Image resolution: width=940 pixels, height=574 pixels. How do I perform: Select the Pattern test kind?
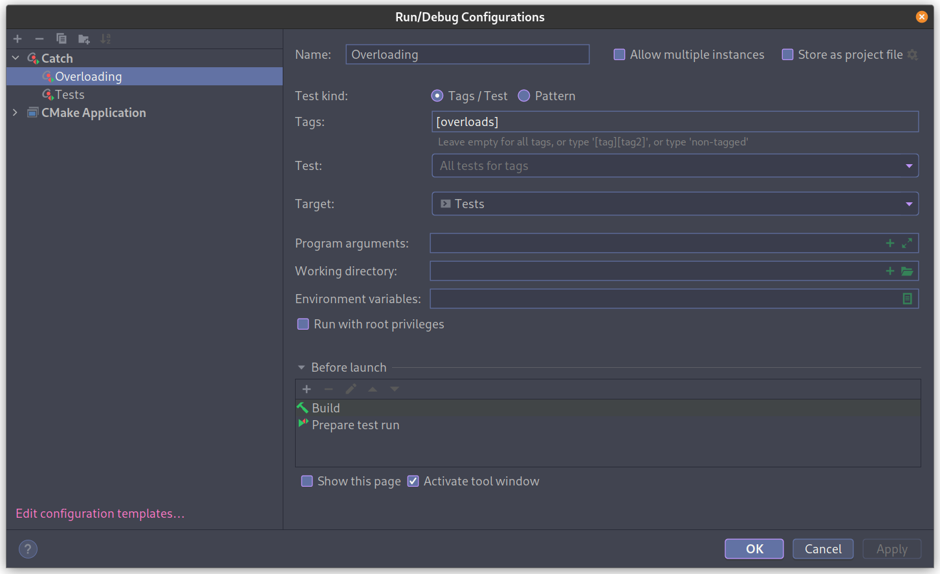pyautogui.click(x=524, y=96)
